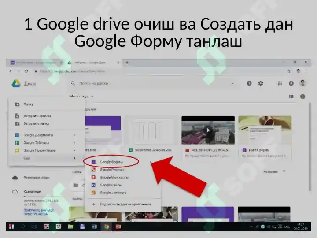Viewport: 317px width, 238px height.
Task: Open the Ещё submenu entry
Action: (47, 158)
